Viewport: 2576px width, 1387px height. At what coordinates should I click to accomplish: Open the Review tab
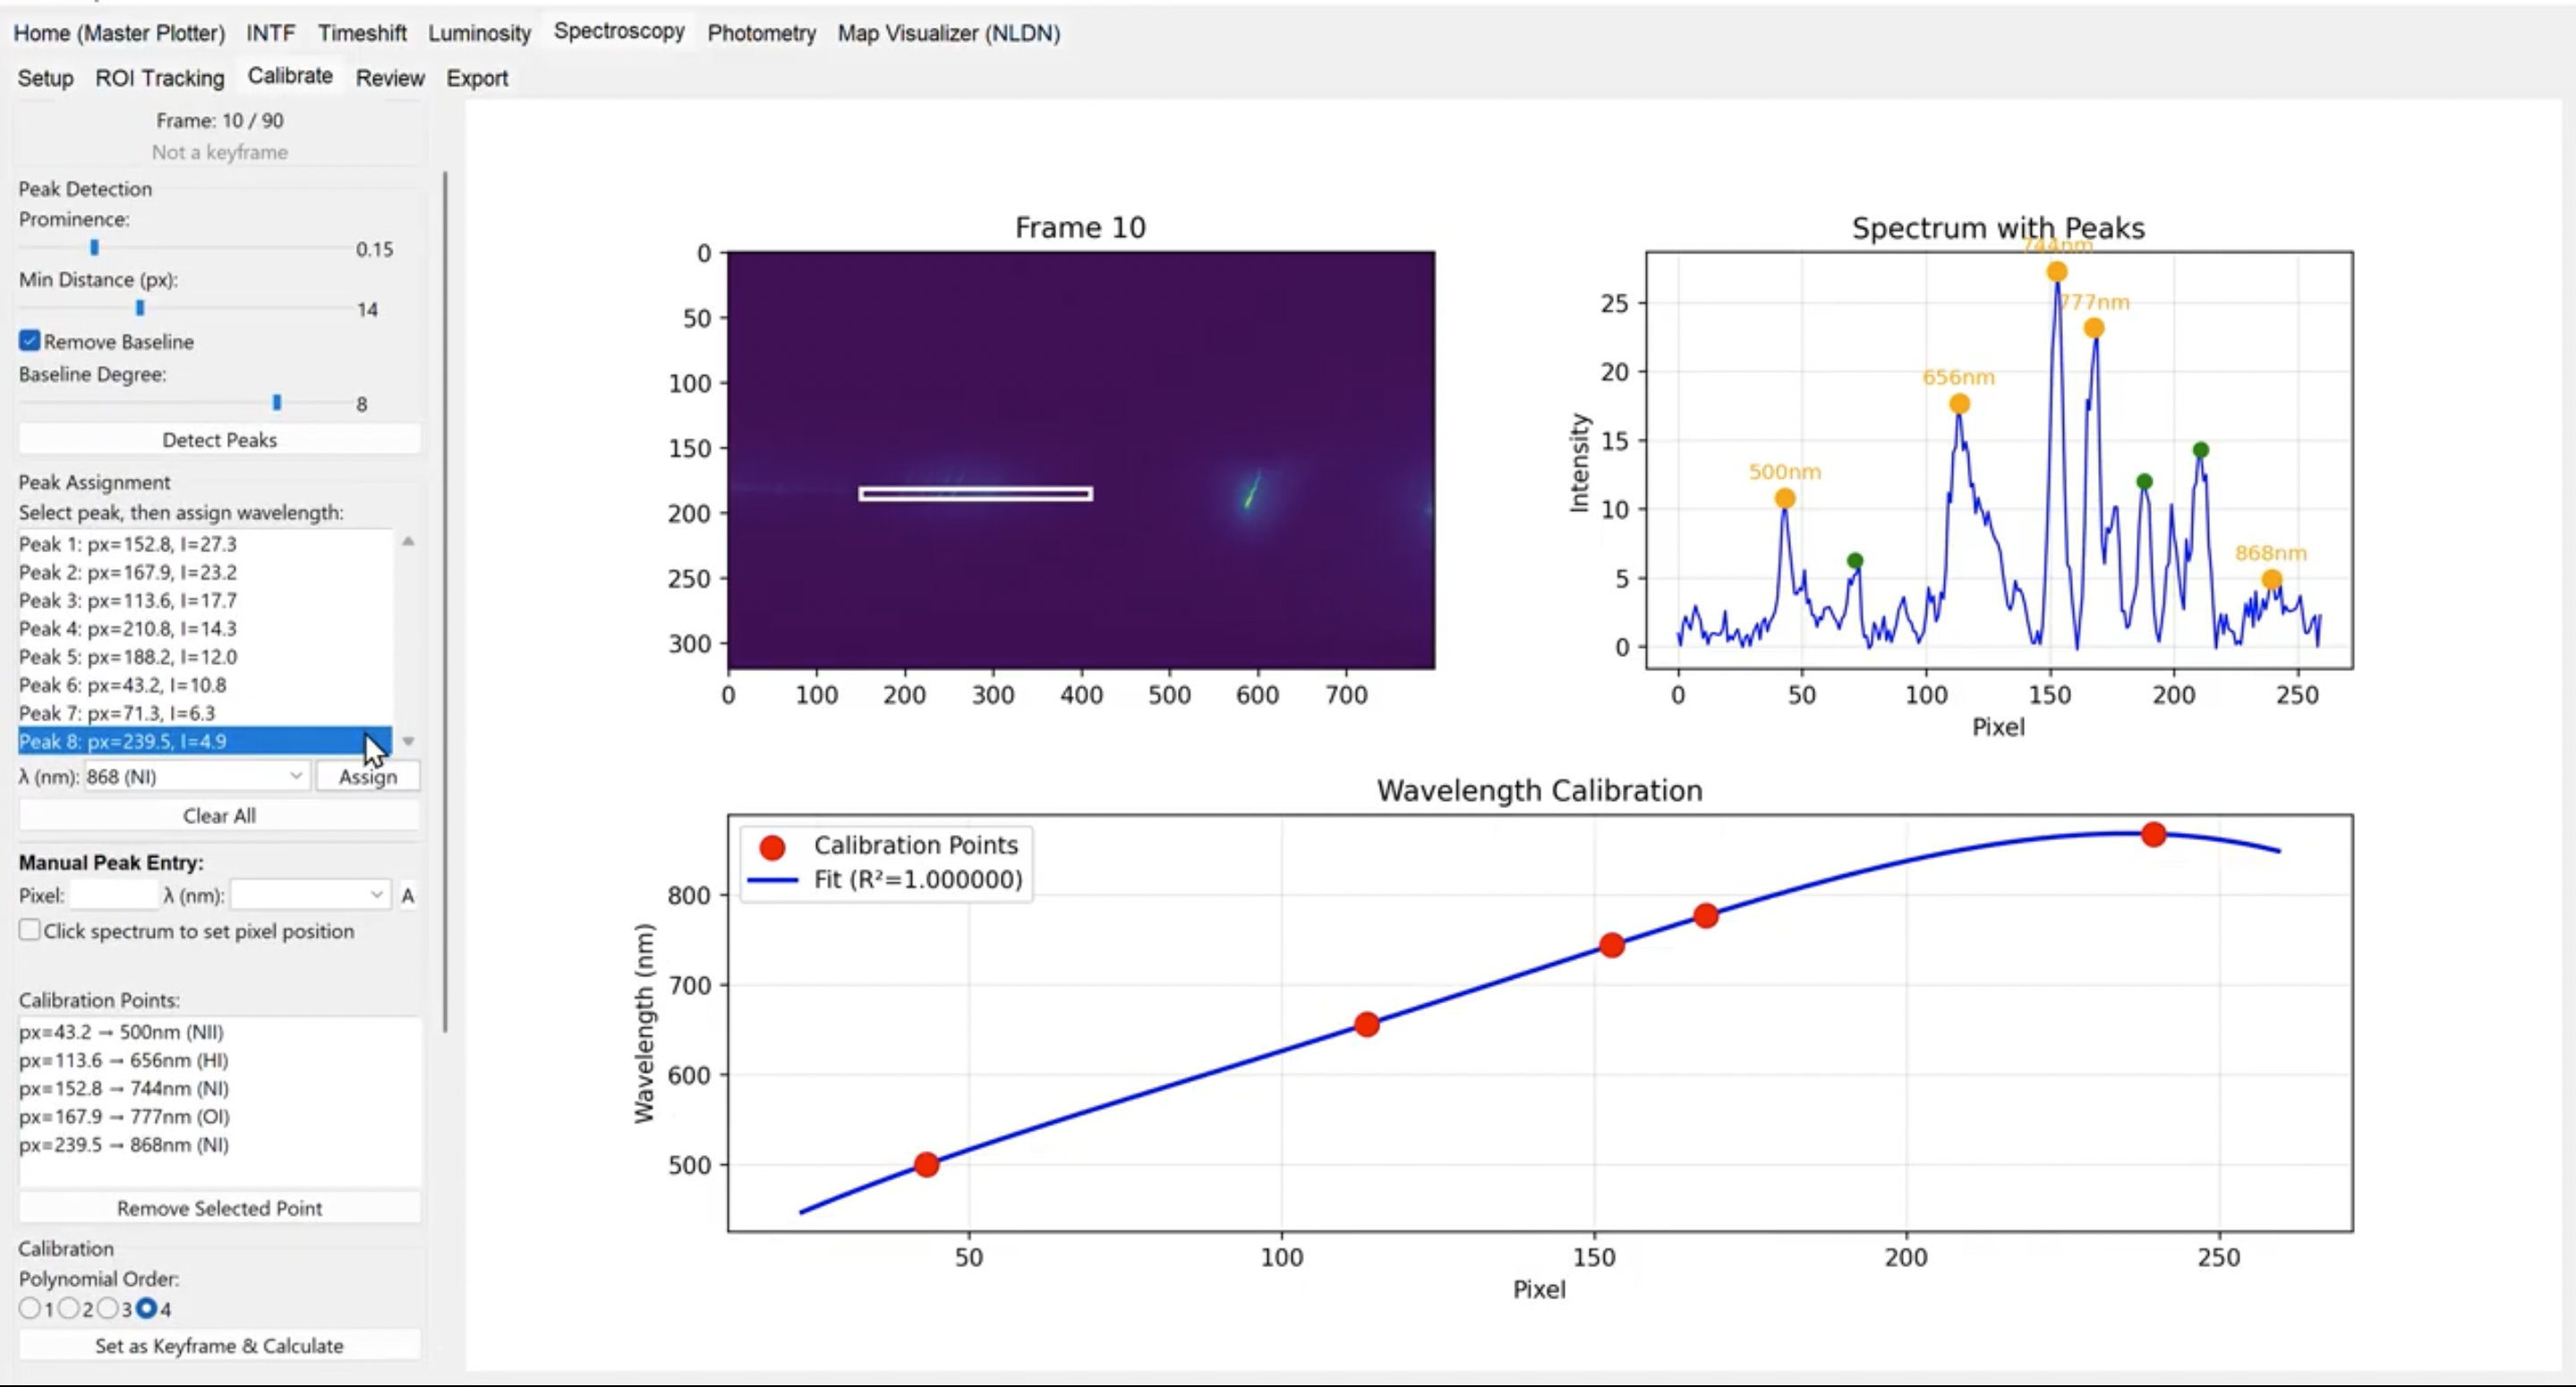pyautogui.click(x=389, y=78)
